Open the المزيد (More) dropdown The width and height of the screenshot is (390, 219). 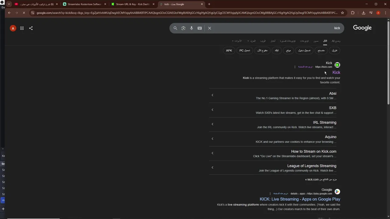point(252,41)
